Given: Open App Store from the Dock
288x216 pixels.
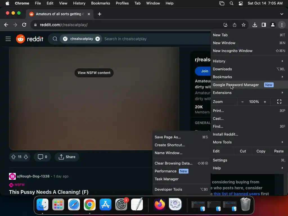Looking at the screenshot, I should tap(105, 204).
